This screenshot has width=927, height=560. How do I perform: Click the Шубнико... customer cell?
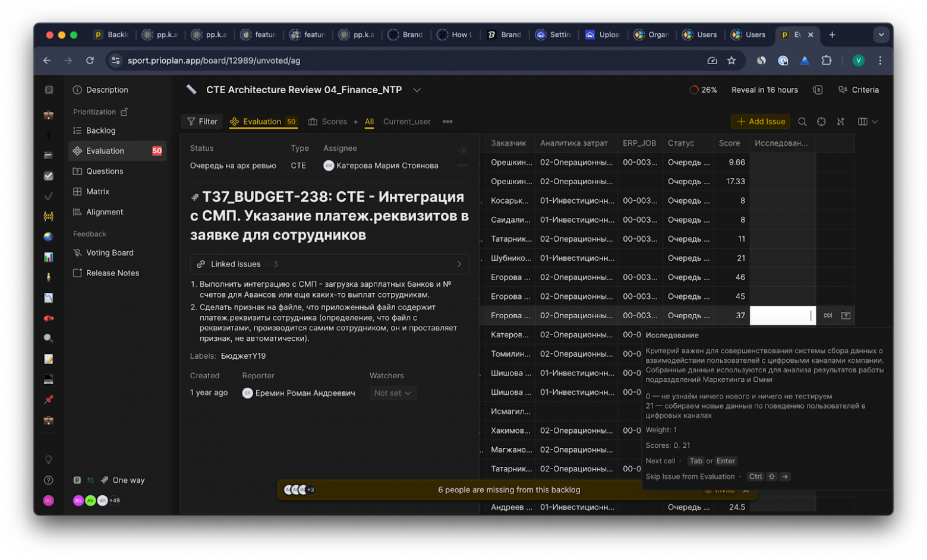pos(511,258)
